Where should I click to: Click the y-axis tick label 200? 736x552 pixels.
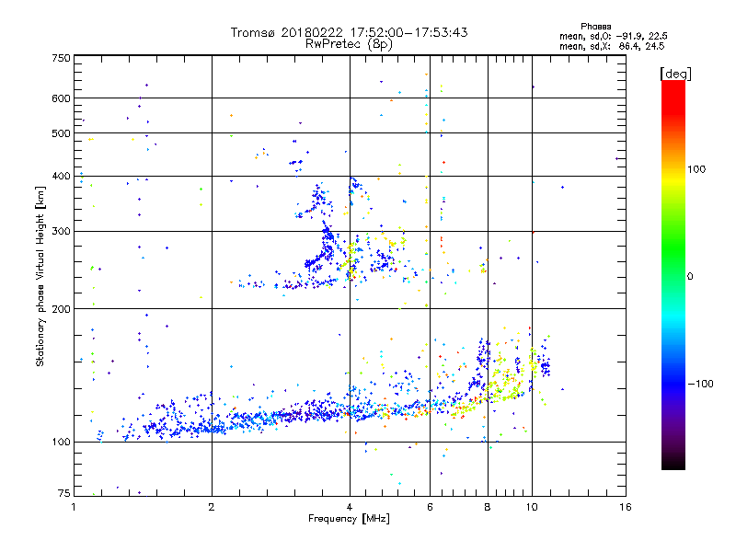pyautogui.click(x=61, y=309)
